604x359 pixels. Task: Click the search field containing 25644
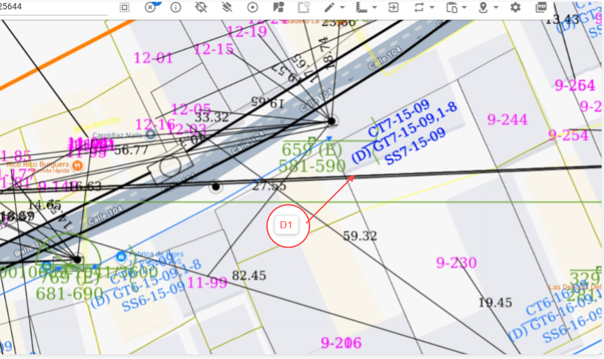pos(53,7)
